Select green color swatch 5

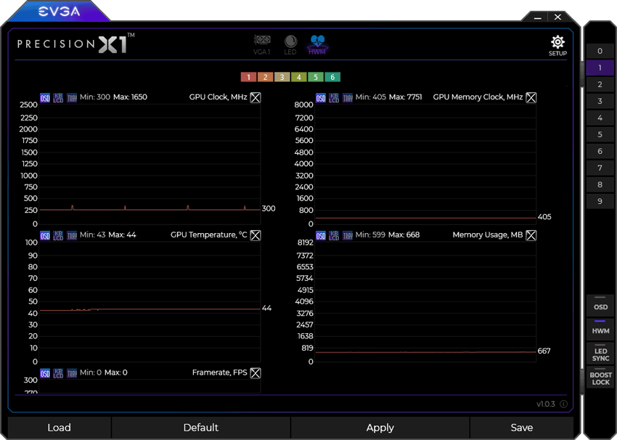[316, 77]
